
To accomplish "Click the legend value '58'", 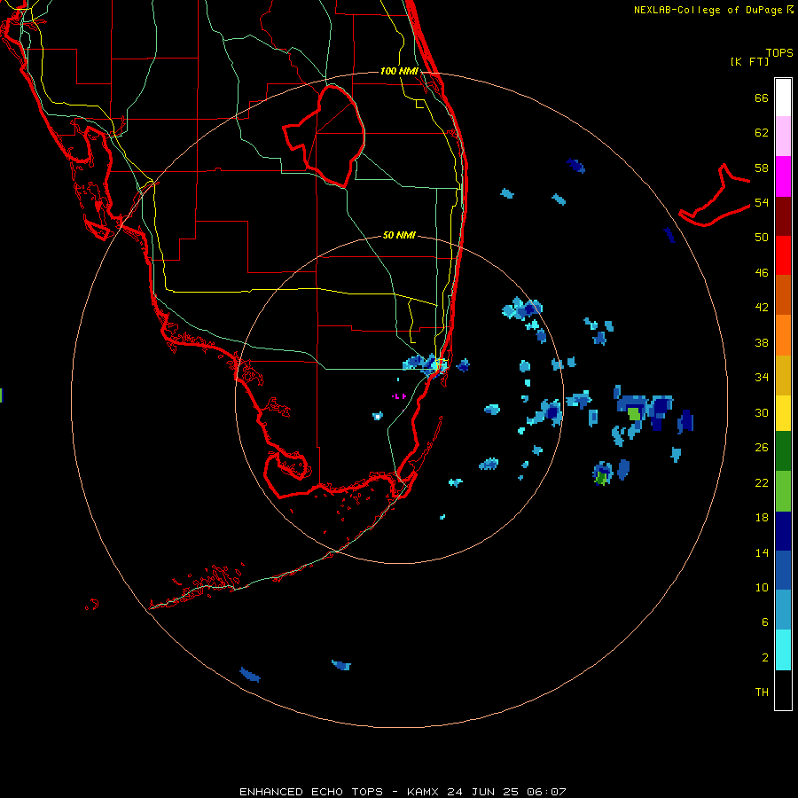I will [762, 168].
